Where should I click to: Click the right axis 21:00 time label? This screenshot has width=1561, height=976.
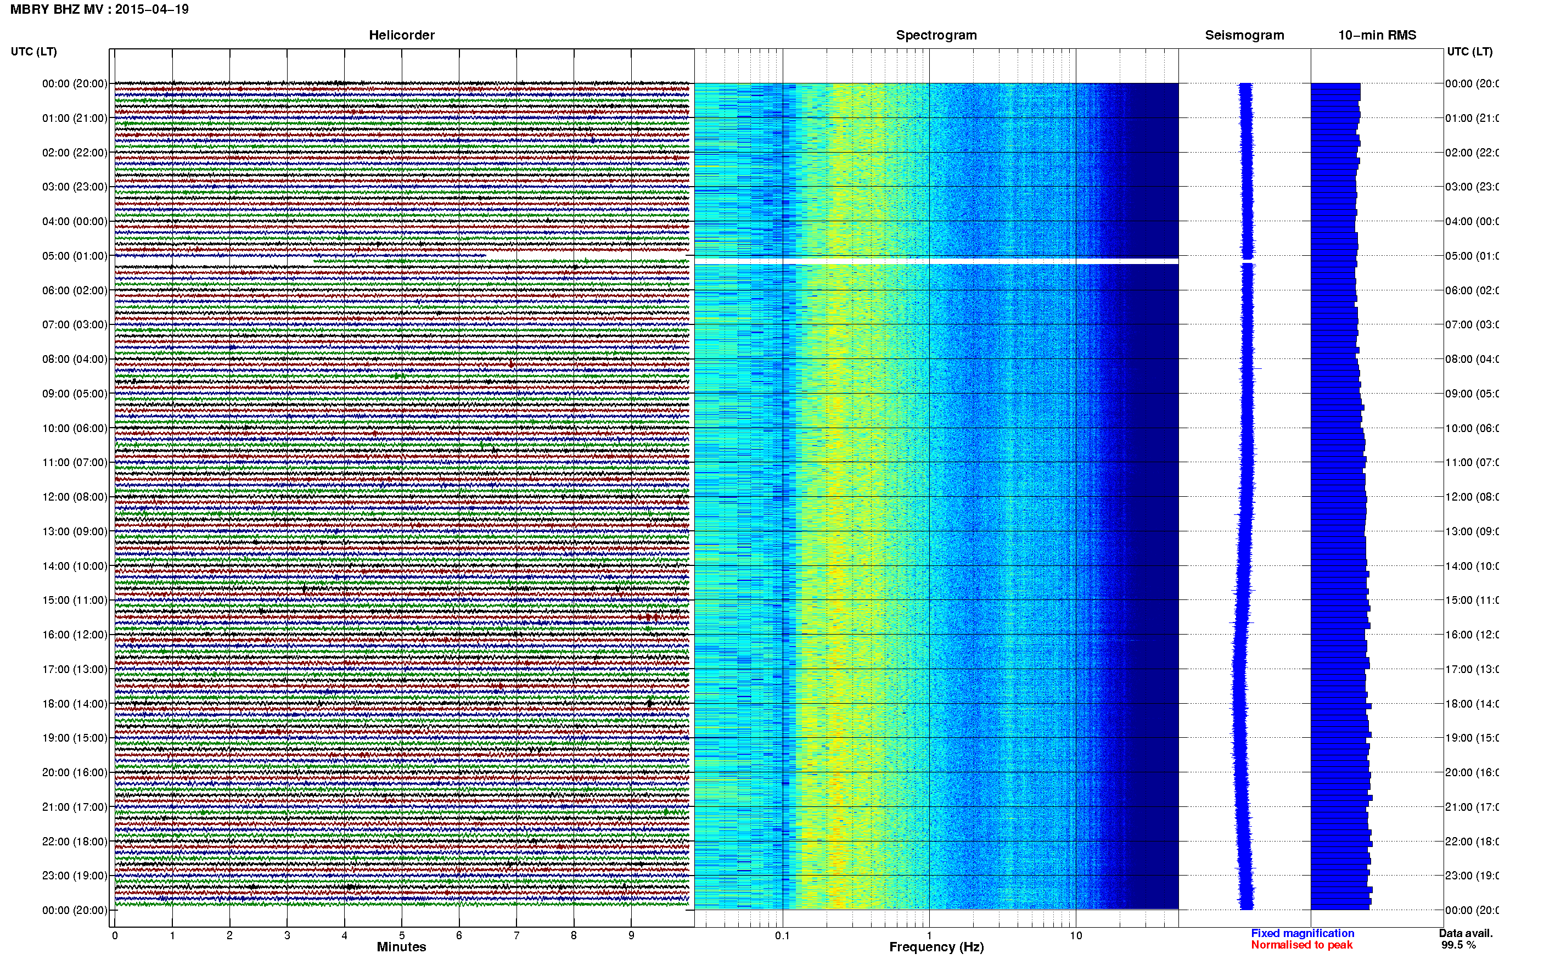pyautogui.click(x=1472, y=807)
